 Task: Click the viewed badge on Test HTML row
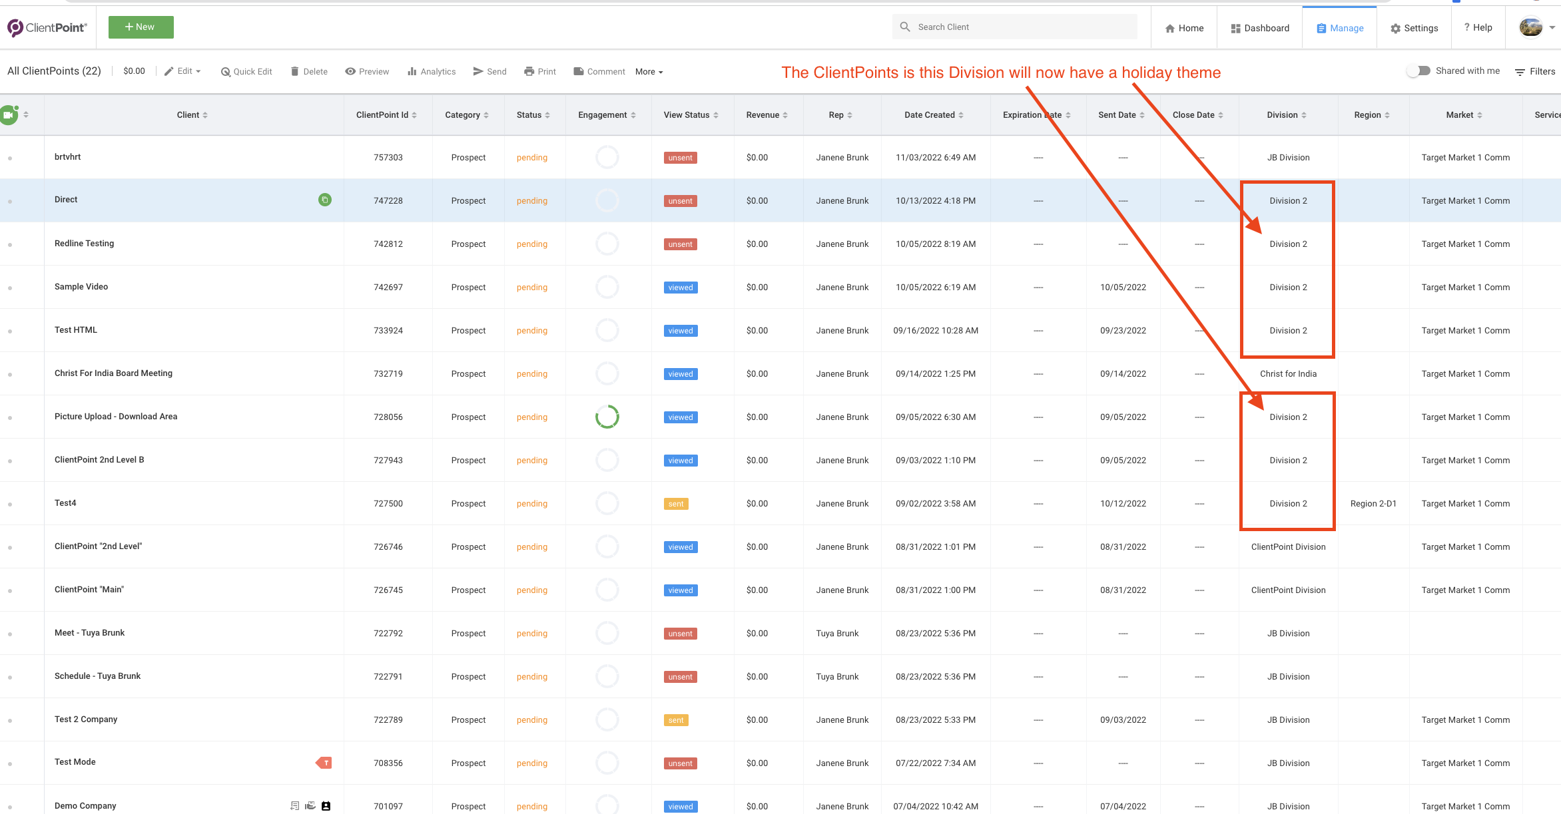point(681,331)
